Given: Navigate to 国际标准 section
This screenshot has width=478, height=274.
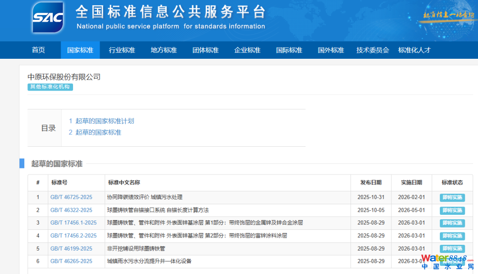Looking at the screenshot, I should point(289,50).
